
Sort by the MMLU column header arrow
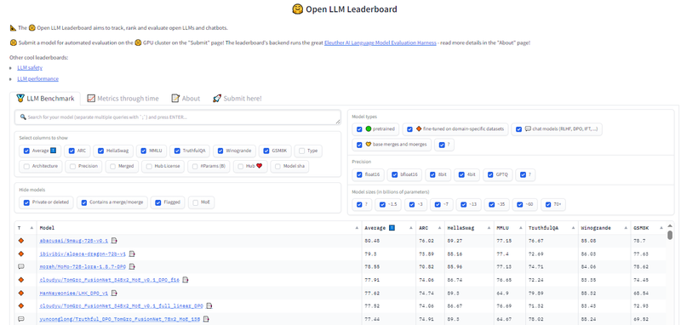521,228
